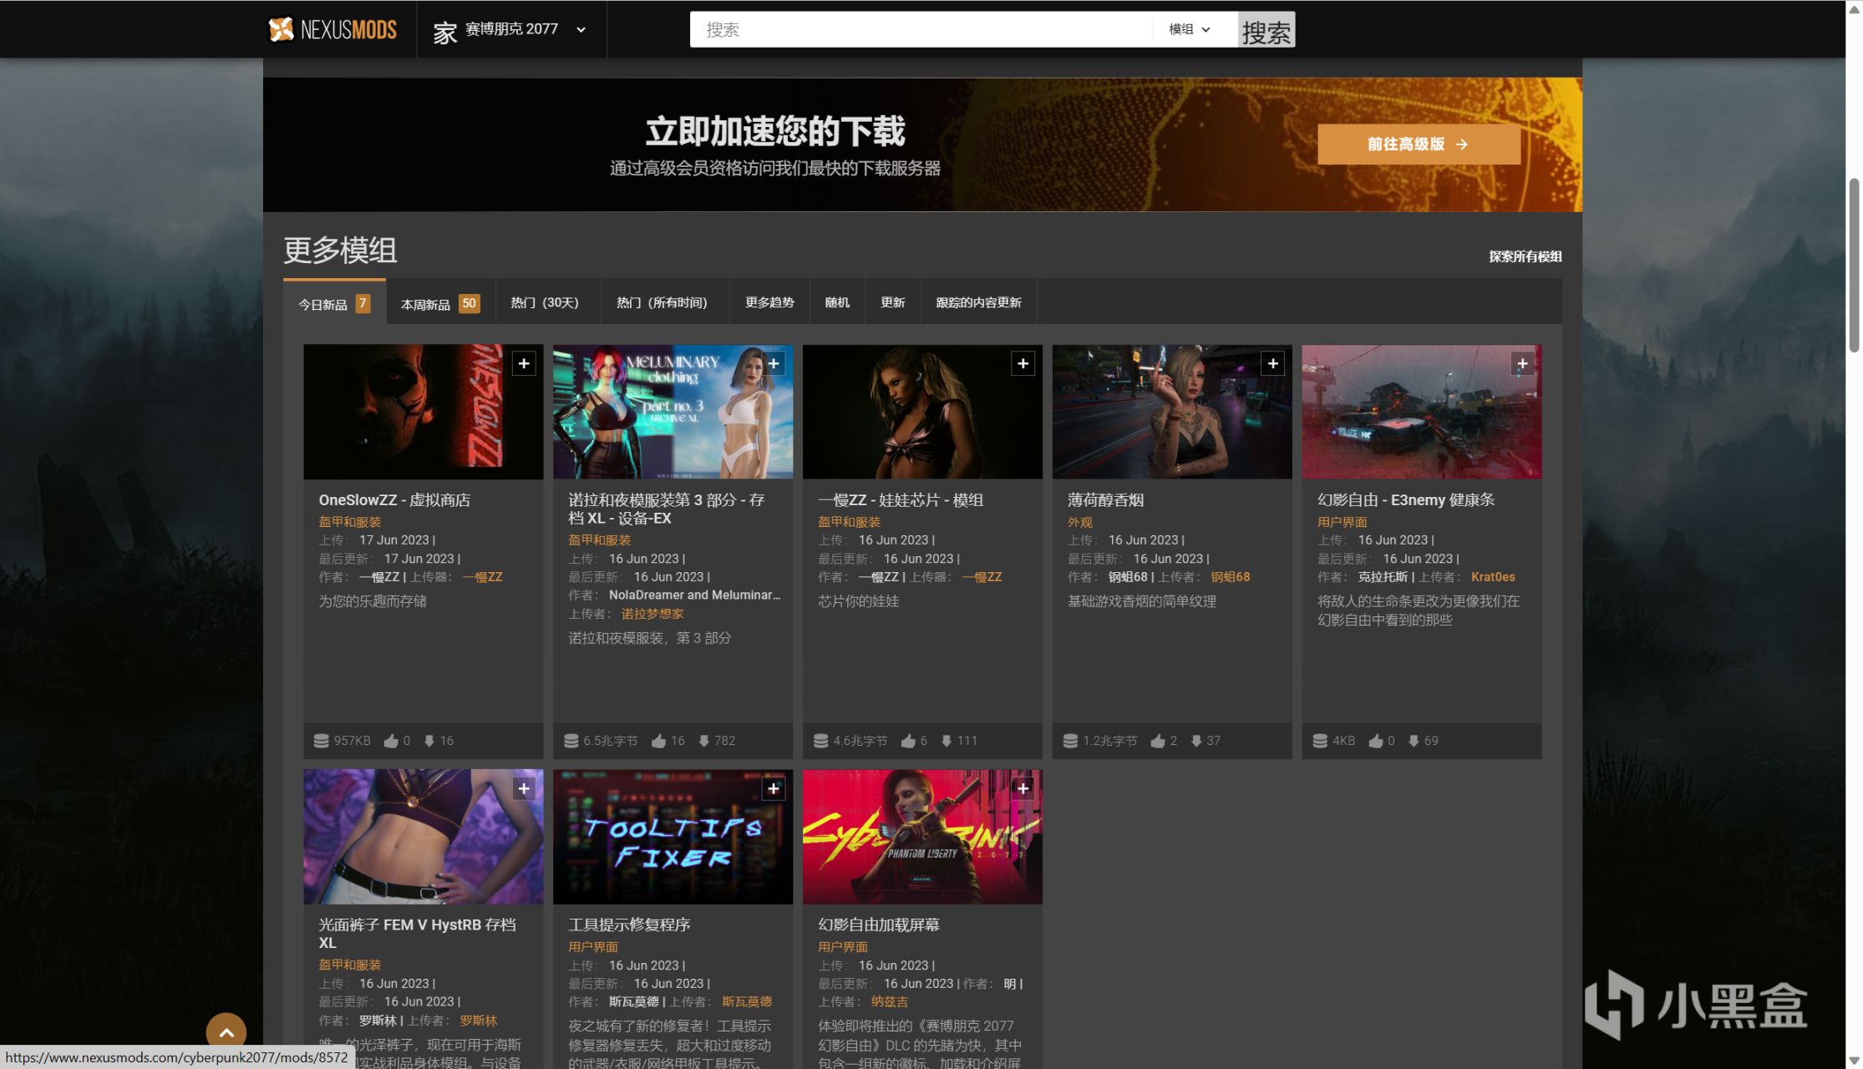Image resolution: width=1863 pixels, height=1069 pixels.
Task: Click endorsements thumbs-up icon showing 16
Action: 658,741
